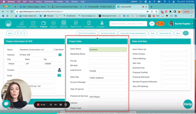Open Meetings & Events bookmark
The image size is (196, 114).
108,16
